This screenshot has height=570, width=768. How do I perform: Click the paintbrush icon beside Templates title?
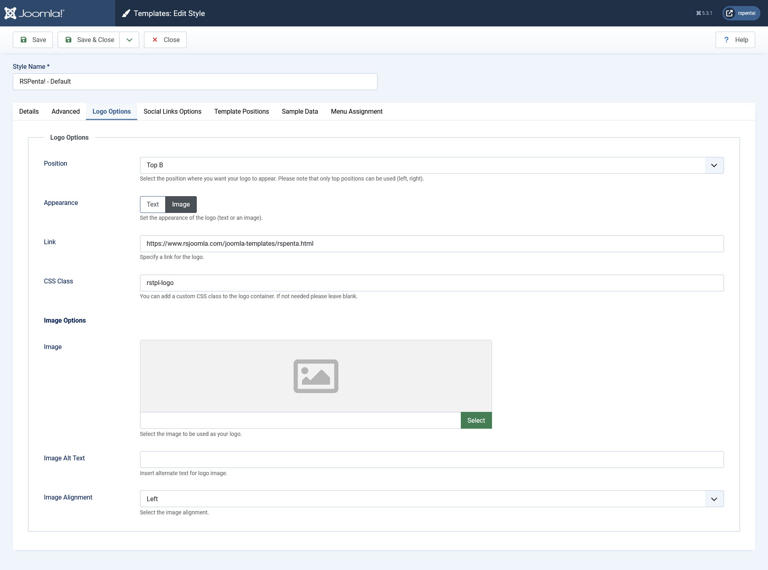(x=126, y=14)
